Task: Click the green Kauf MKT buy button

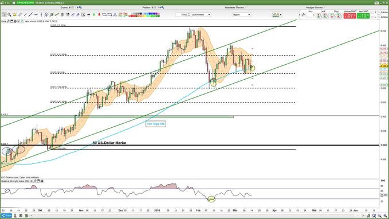Action: [x=363, y=15]
